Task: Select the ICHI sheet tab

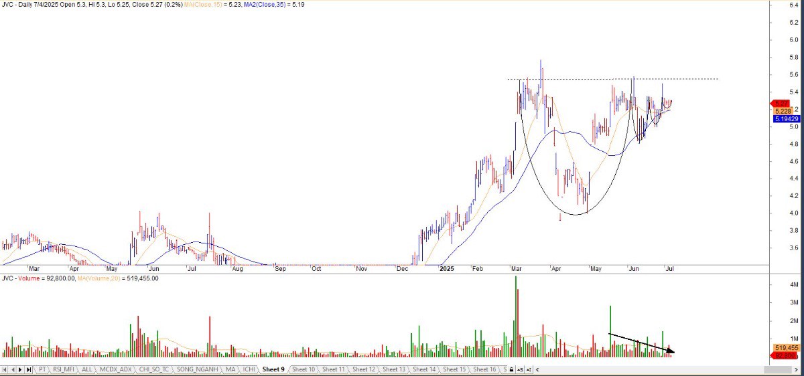Action: pyautogui.click(x=249, y=369)
